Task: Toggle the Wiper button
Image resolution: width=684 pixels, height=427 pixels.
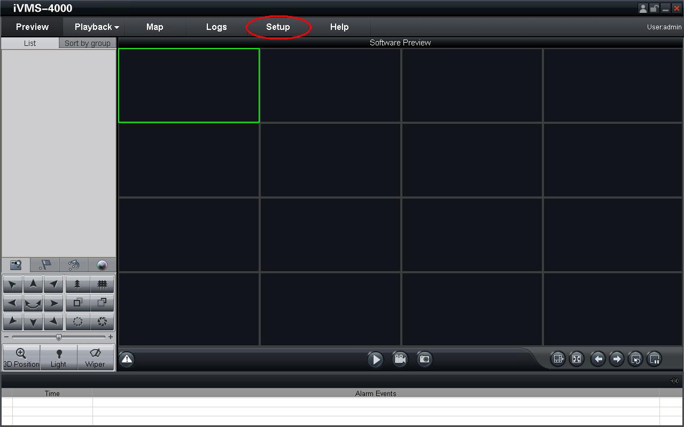Action: coord(95,358)
